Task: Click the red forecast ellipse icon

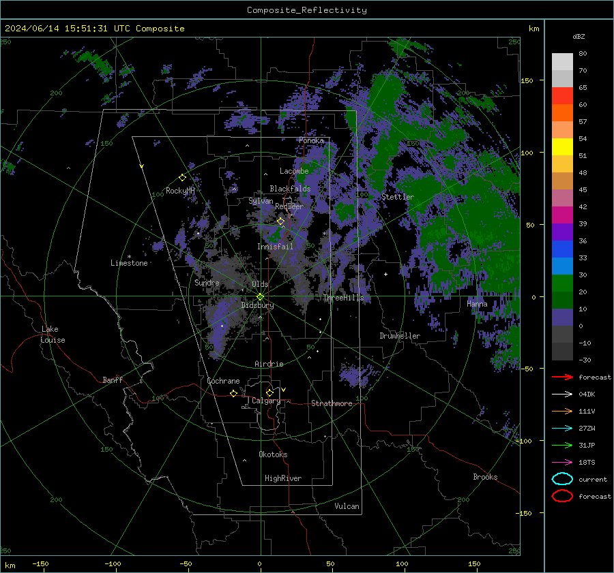Action: click(562, 496)
